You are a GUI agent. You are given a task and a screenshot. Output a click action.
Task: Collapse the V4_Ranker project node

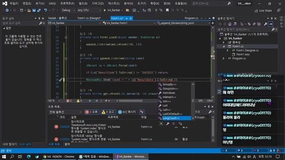point(220,39)
